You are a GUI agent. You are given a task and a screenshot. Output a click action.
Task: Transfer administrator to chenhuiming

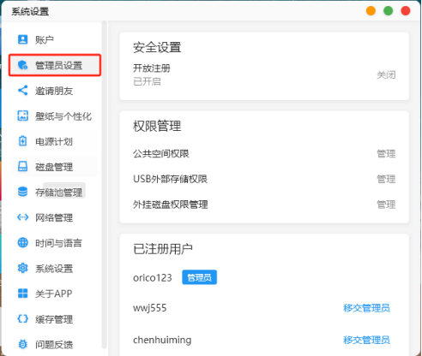coord(366,340)
